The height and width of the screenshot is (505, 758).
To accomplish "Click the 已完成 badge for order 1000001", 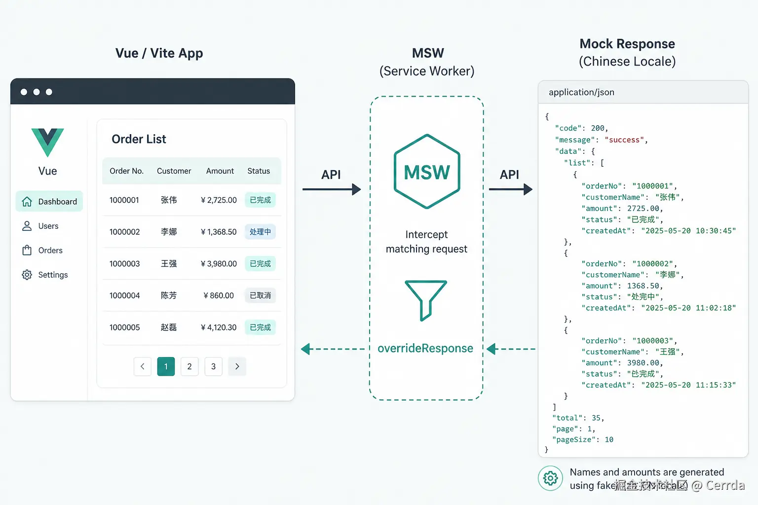I will coord(260,200).
